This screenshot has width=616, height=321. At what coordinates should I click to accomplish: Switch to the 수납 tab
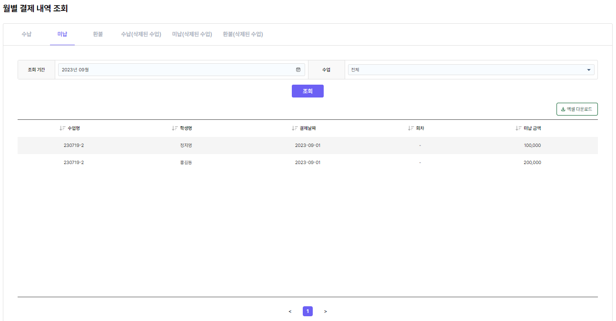[27, 34]
